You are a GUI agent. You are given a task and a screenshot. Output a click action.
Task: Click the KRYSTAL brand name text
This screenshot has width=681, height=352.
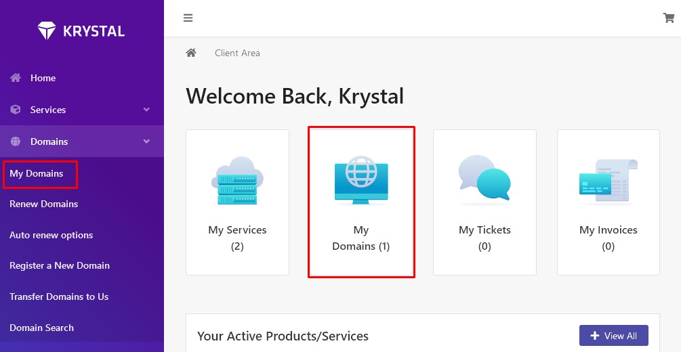point(94,31)
